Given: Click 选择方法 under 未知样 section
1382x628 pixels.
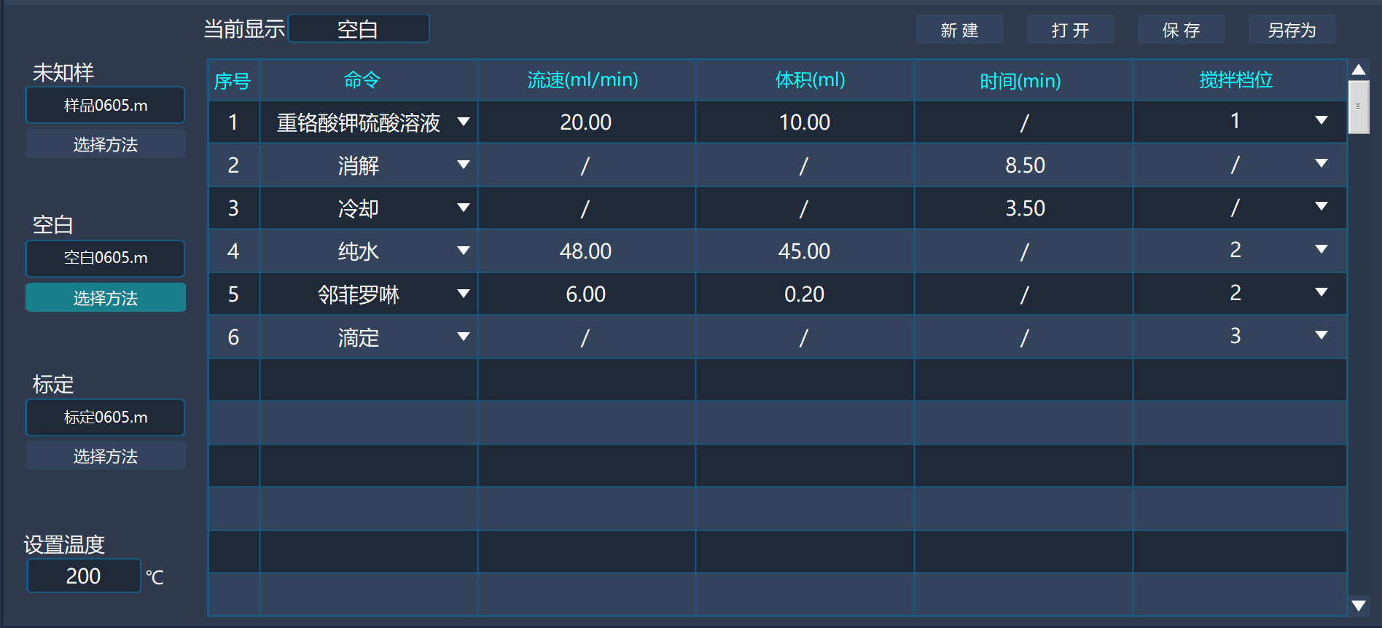Looking at the screenshot, I should tap(105, 144).
